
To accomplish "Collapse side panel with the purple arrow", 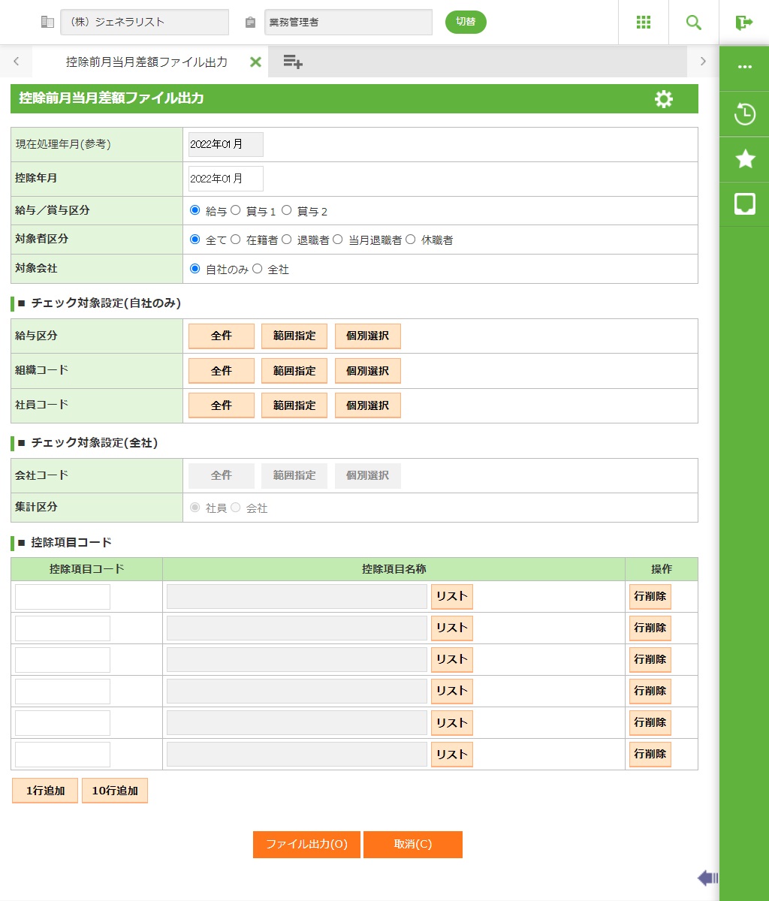I will coord(707,878).
